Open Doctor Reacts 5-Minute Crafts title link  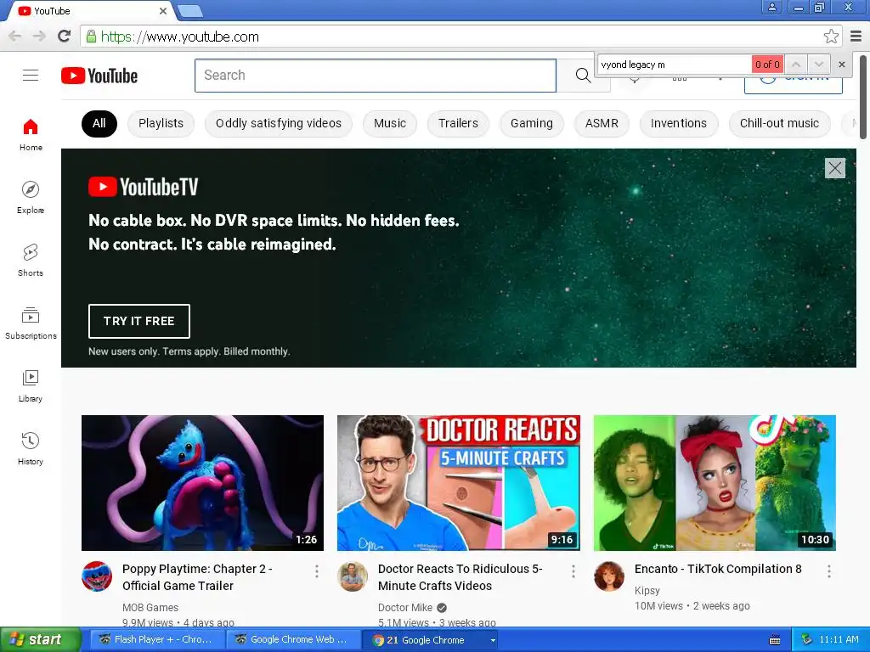460,577
